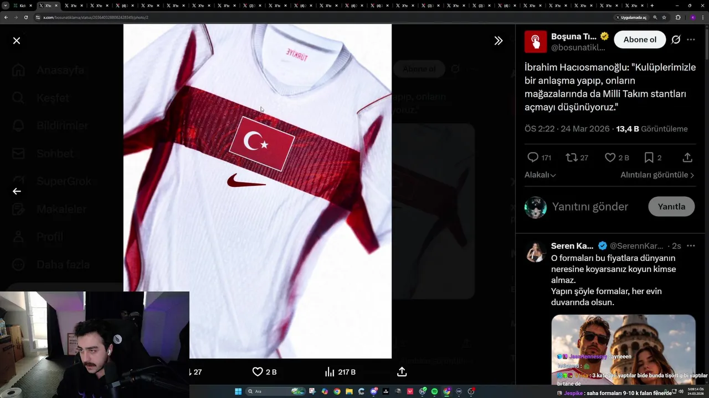Click retweet icon with 27
The width and height of the screenshot is (709, 398).
571,158
